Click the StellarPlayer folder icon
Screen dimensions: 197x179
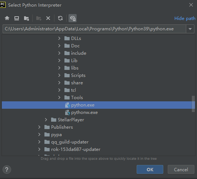coord(54,120)
